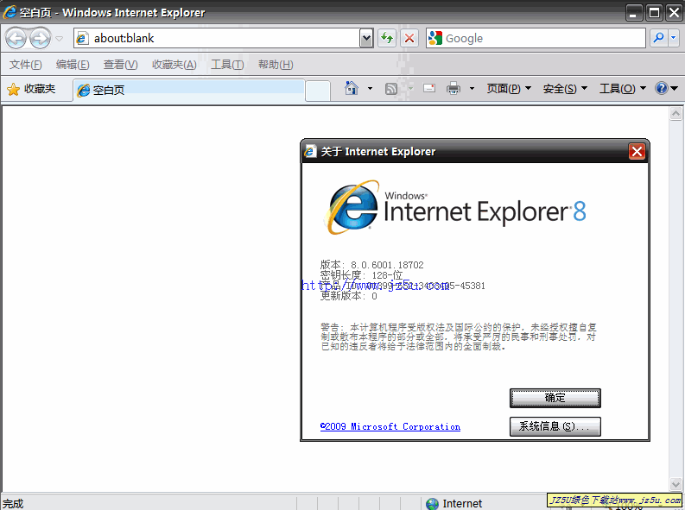Open search provider dropdown arrow
Viewport: 685px width, 510px height.
(673, 38)
